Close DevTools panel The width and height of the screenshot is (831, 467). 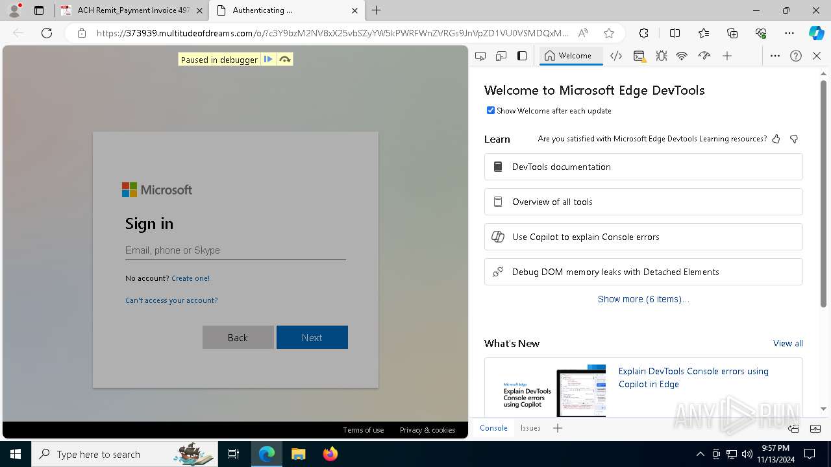click(x=817, y=56)
